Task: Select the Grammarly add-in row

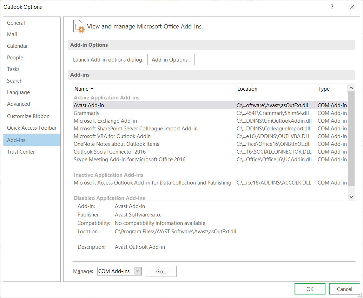Action: 210,113
